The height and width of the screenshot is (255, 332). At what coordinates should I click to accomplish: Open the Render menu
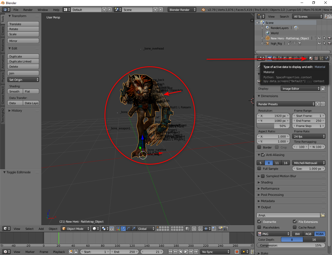[x=28, y=10]
